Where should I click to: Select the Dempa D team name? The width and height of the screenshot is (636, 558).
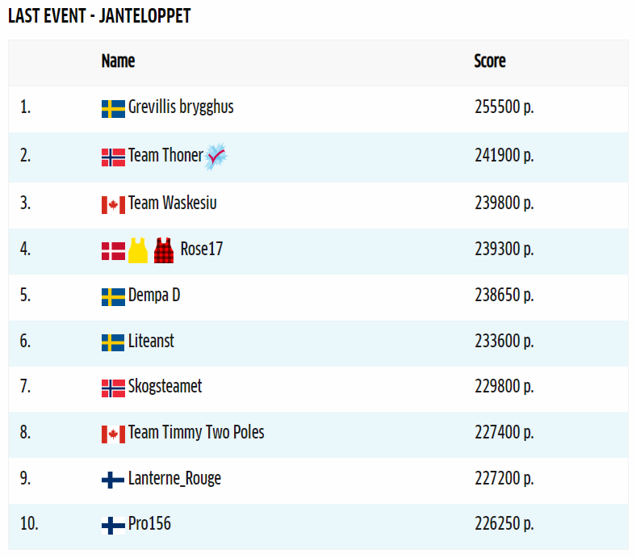(x=154, y=295)
